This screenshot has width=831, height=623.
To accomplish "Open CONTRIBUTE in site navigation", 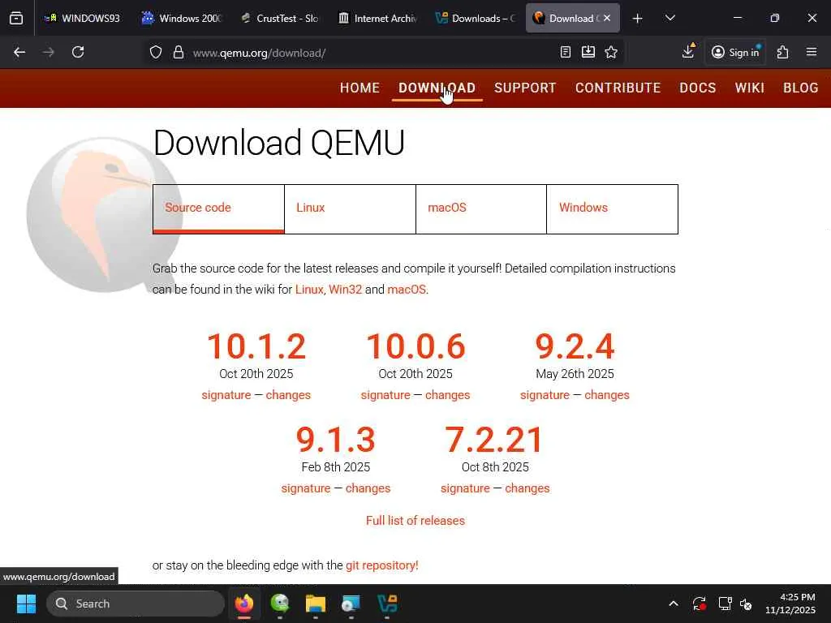I will tap(618, 88).
